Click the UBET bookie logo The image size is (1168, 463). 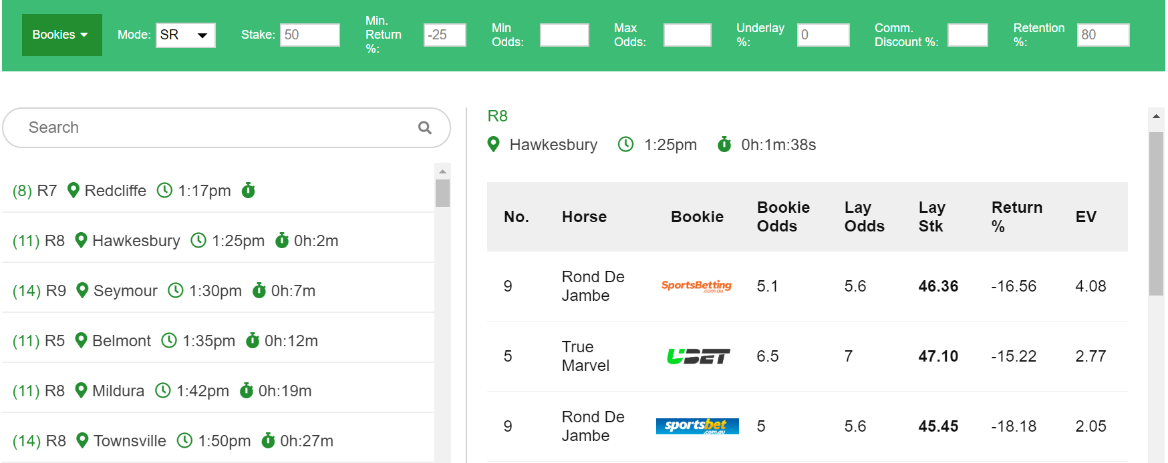(x=698, y=356)
